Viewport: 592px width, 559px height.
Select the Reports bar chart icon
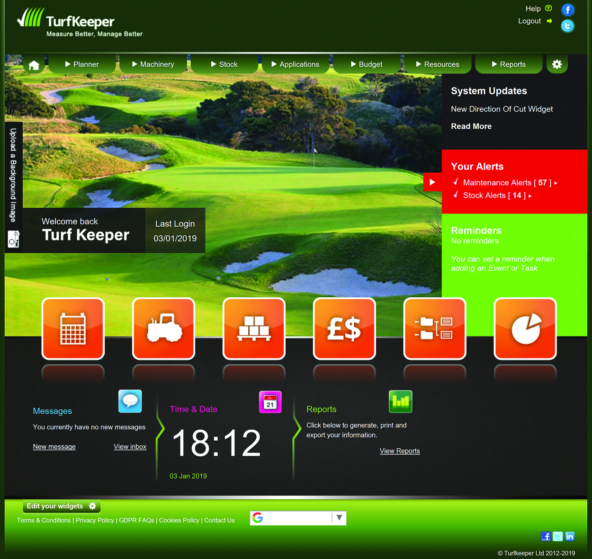coord(401,401)
